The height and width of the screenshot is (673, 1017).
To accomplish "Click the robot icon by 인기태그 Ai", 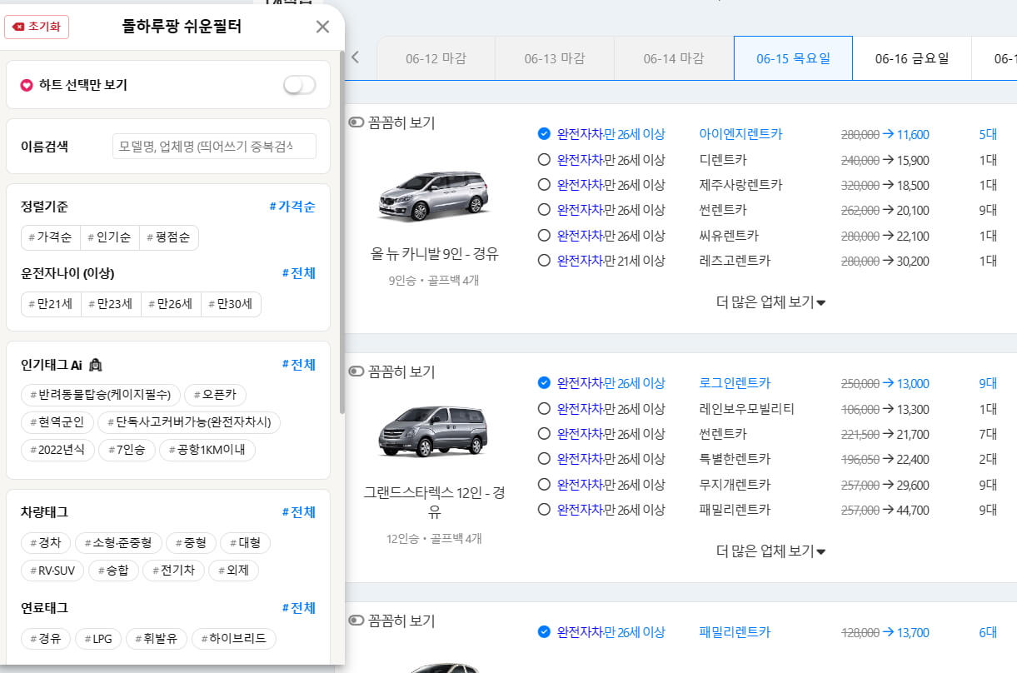I will [x=95, y=365].
